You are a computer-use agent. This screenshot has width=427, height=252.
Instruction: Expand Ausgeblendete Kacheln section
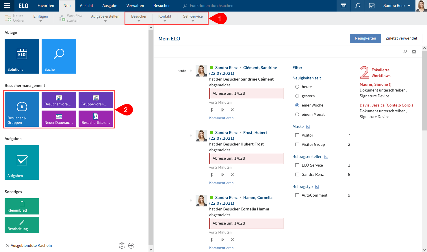tap(29, 246)
